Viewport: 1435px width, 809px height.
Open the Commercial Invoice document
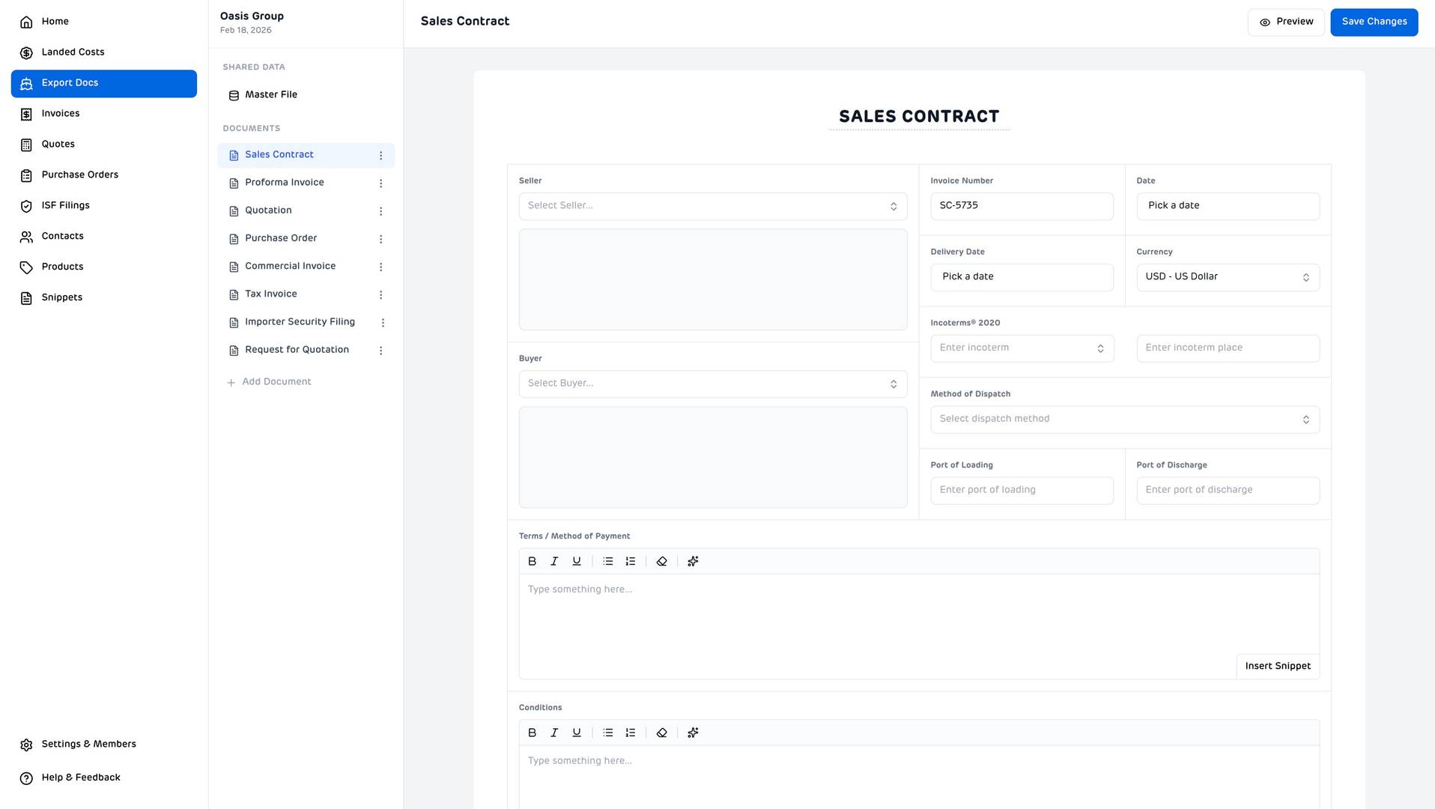[x=290, y=267]
